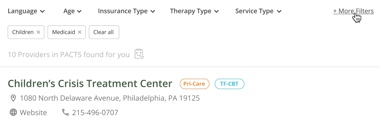Expand the Inssurance Type dropdown

point(127,11)
